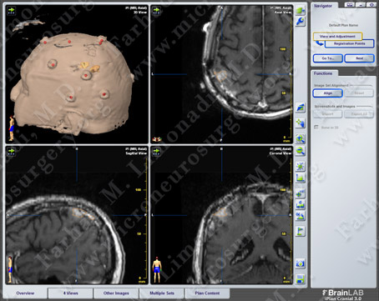Open the green histogram measurement tool
This screenshot has height=301, width=379.
tap(301, 178)
